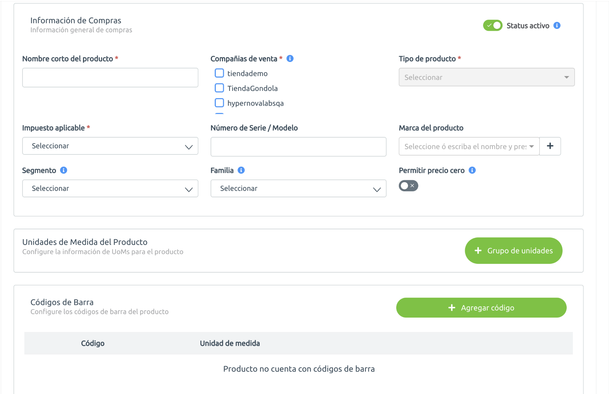This screenshot has width=609, height=394.
Task: Open the Marca del producto combo box
Action: (x=469, y=146)
